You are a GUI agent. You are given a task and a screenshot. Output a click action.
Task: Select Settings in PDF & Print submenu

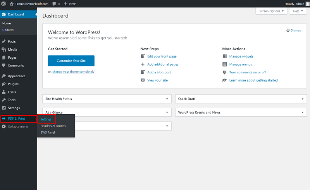46,119
